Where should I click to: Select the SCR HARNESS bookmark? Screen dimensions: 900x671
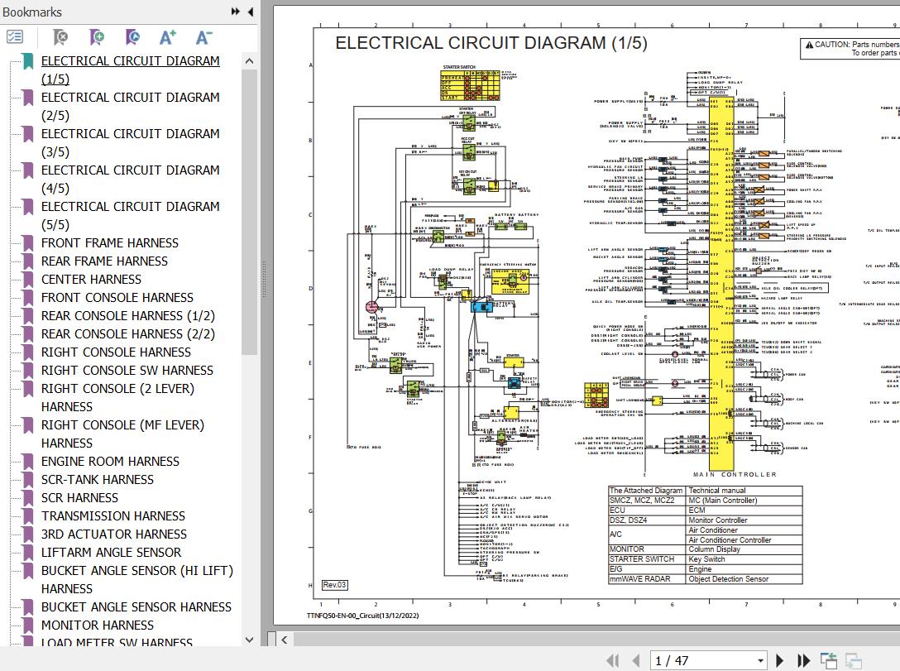[79, 498]
